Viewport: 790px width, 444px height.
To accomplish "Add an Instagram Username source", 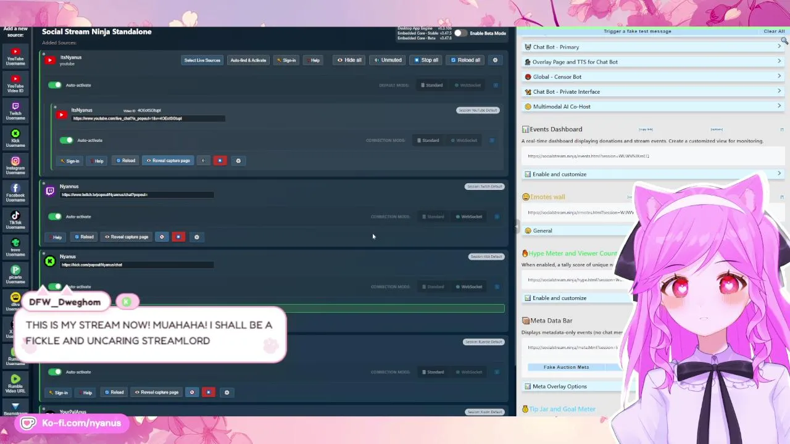I will [15, 165].
